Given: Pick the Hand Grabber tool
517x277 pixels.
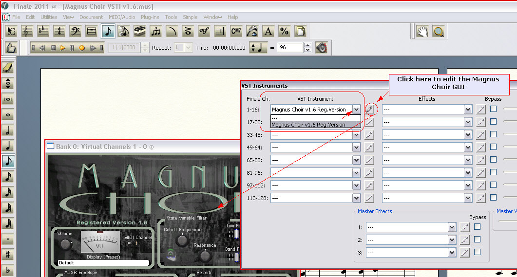Looking at the screenshot, I should click(422, 31).
